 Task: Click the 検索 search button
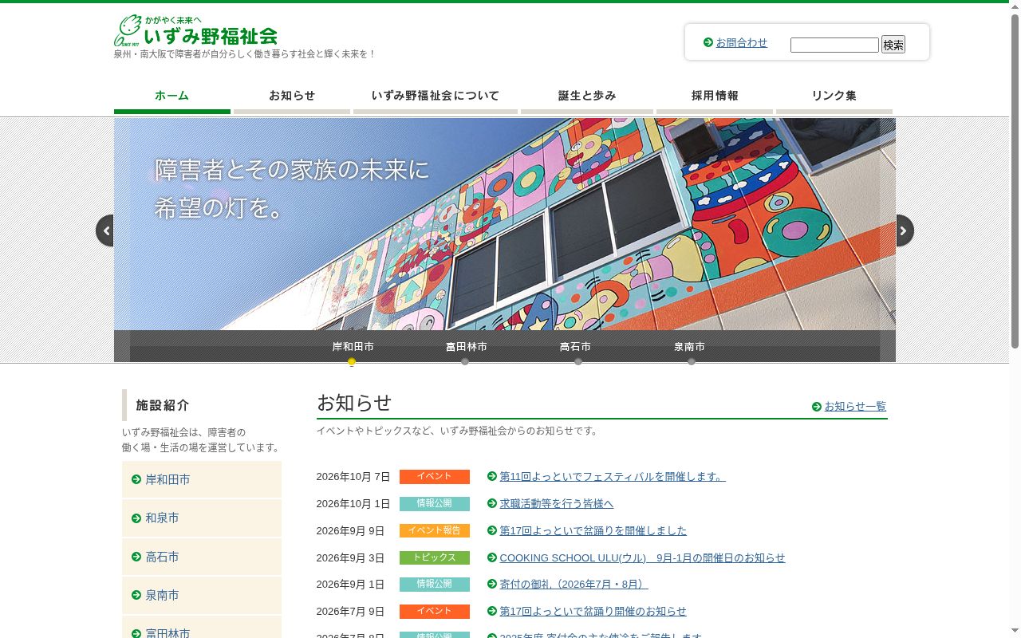pyautogui.click(x=893, y=45)
